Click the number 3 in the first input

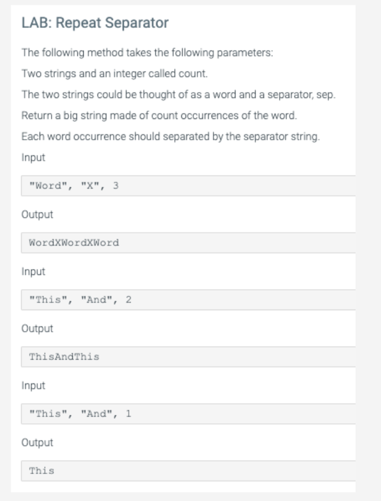point(115,185)
